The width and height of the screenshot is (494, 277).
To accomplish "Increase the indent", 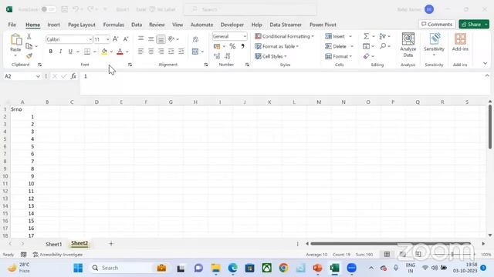I will click(x=181, y=52).
